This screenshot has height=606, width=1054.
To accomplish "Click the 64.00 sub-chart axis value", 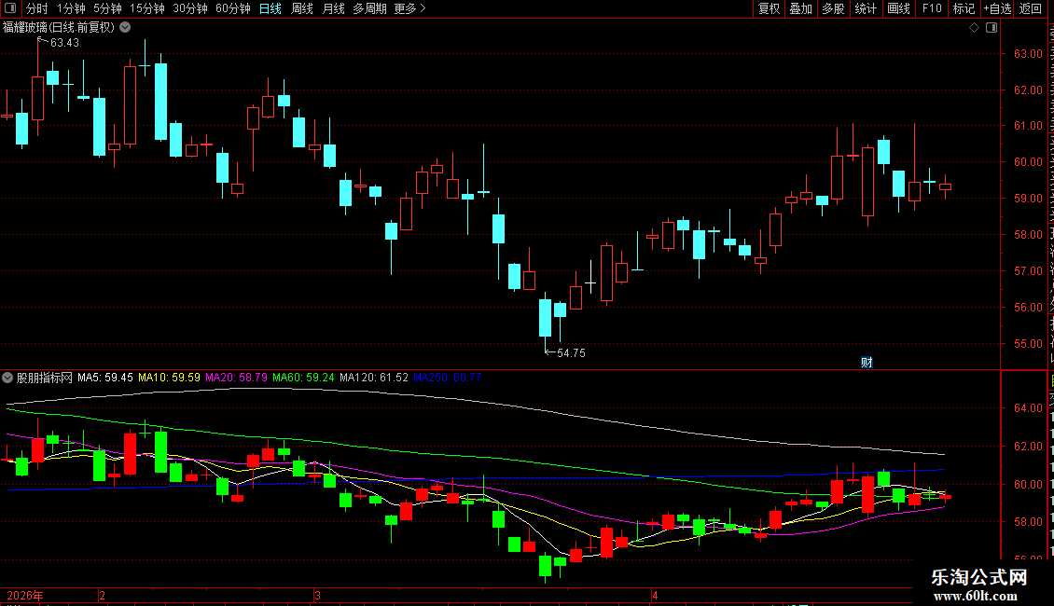I will point(1028,407).
